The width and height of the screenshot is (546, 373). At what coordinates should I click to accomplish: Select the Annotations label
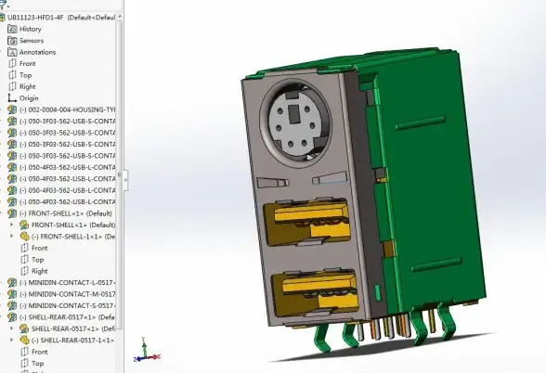(37, 52)
